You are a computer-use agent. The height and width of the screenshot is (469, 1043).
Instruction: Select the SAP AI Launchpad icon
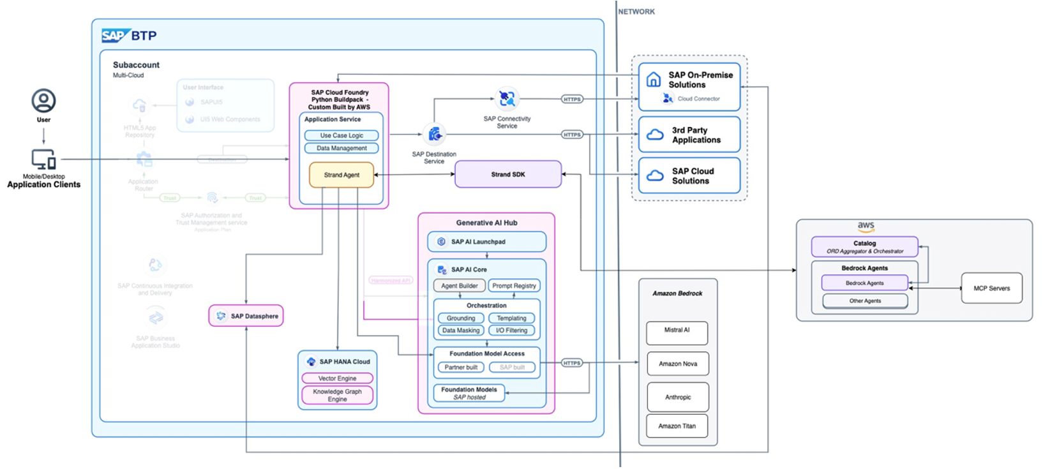pos(441,242)
